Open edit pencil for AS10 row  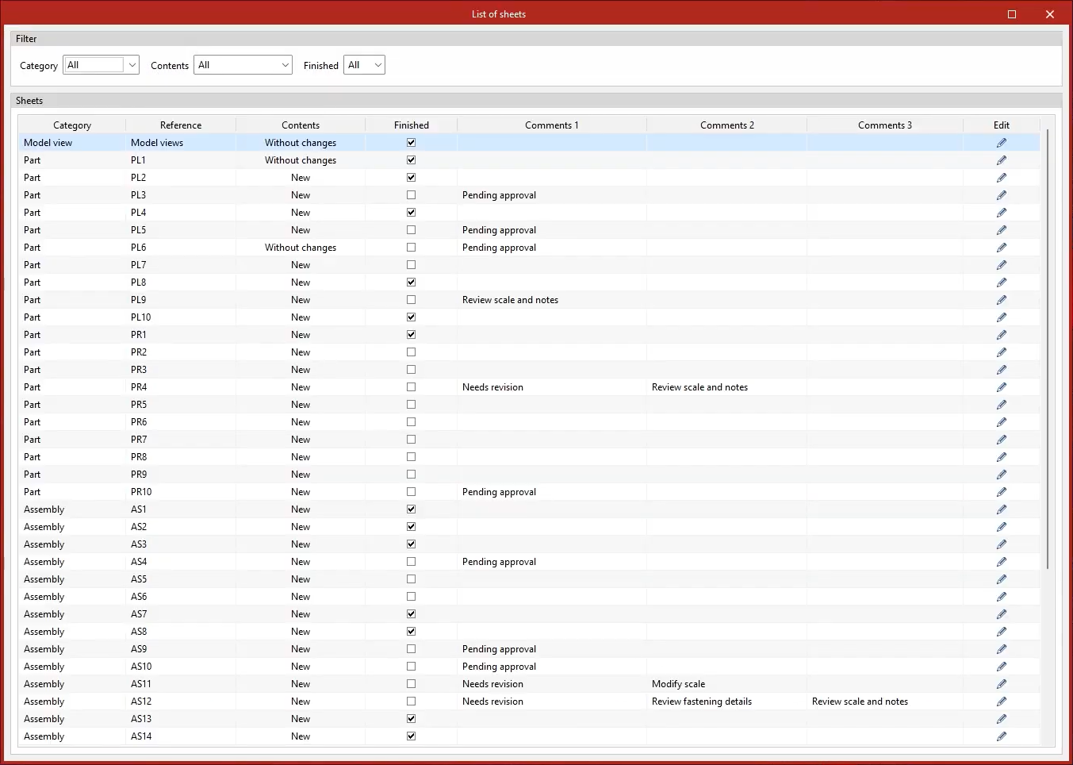1002,667
